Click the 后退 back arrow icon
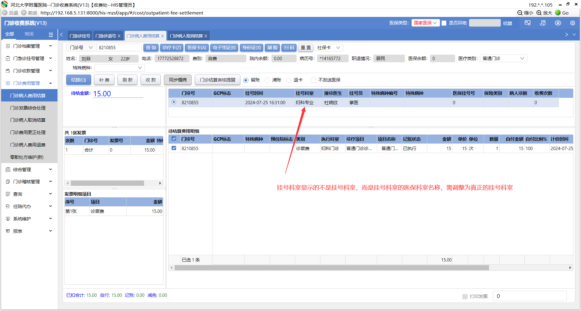This screenshot has width=581, height=311. click(5, 13)
